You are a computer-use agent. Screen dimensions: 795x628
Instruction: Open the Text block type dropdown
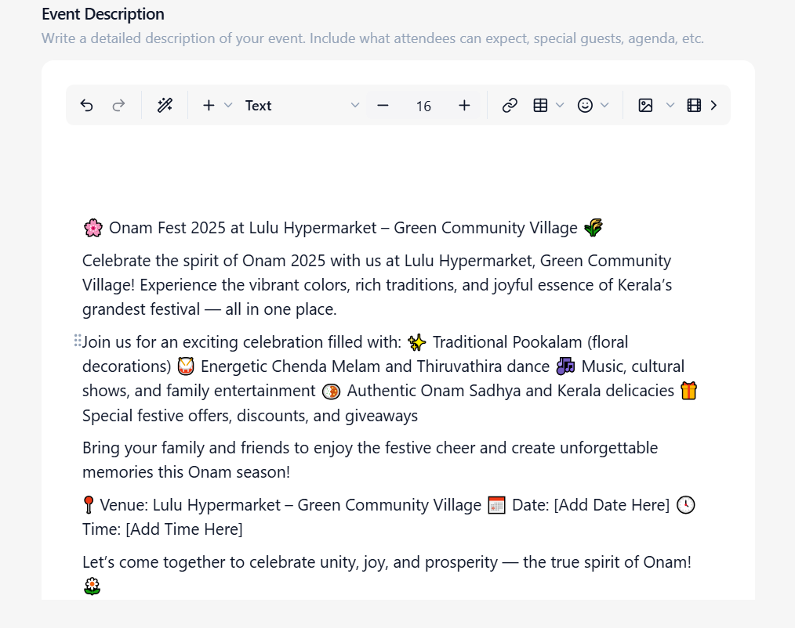point(302,106)
